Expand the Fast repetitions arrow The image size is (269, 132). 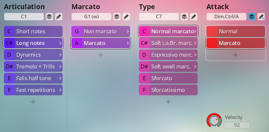point(61,90)
